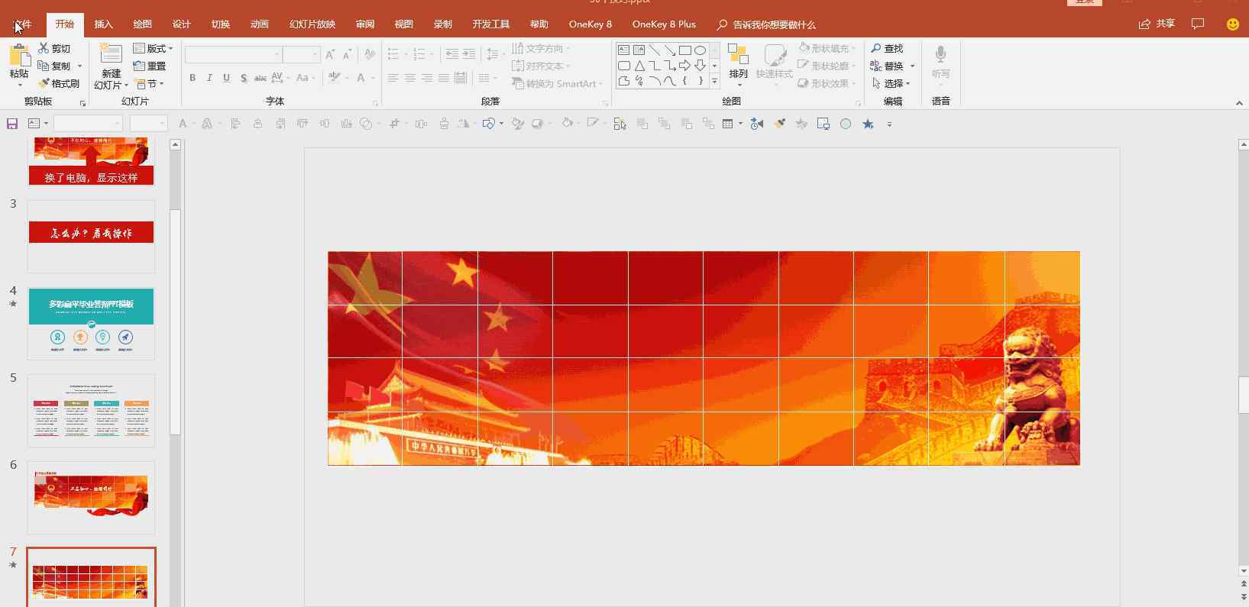Toggle center text alignment
Image resolution: width=1249 pixels, height=607 pixels.
pos(410,78)
